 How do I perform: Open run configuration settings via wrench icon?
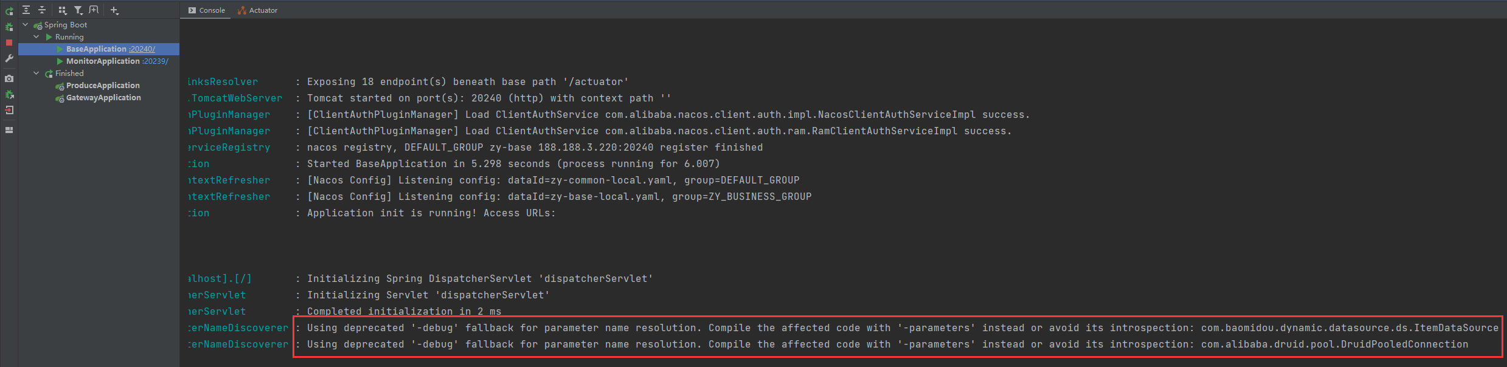(8, 58)
